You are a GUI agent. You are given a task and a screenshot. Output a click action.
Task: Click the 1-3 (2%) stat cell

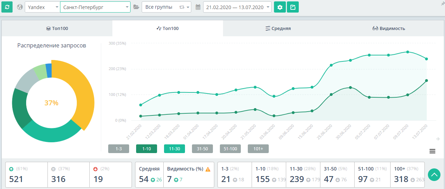(235, 175)
